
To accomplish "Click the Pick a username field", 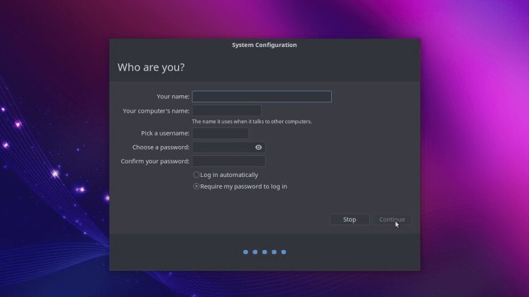I will [x=221, y=134].
